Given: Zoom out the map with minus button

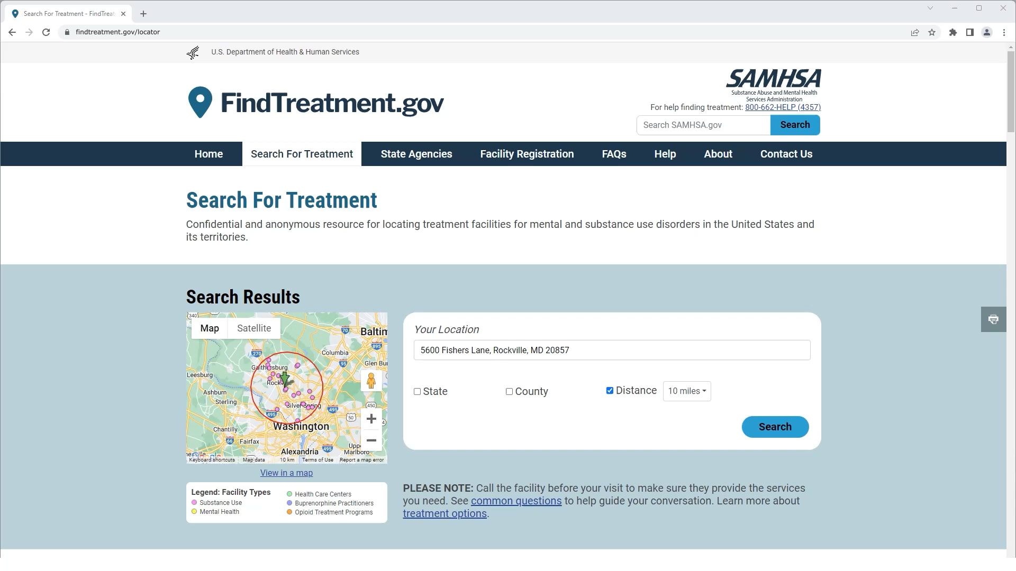Looking at the screenshot, I should tap(371, 440).
